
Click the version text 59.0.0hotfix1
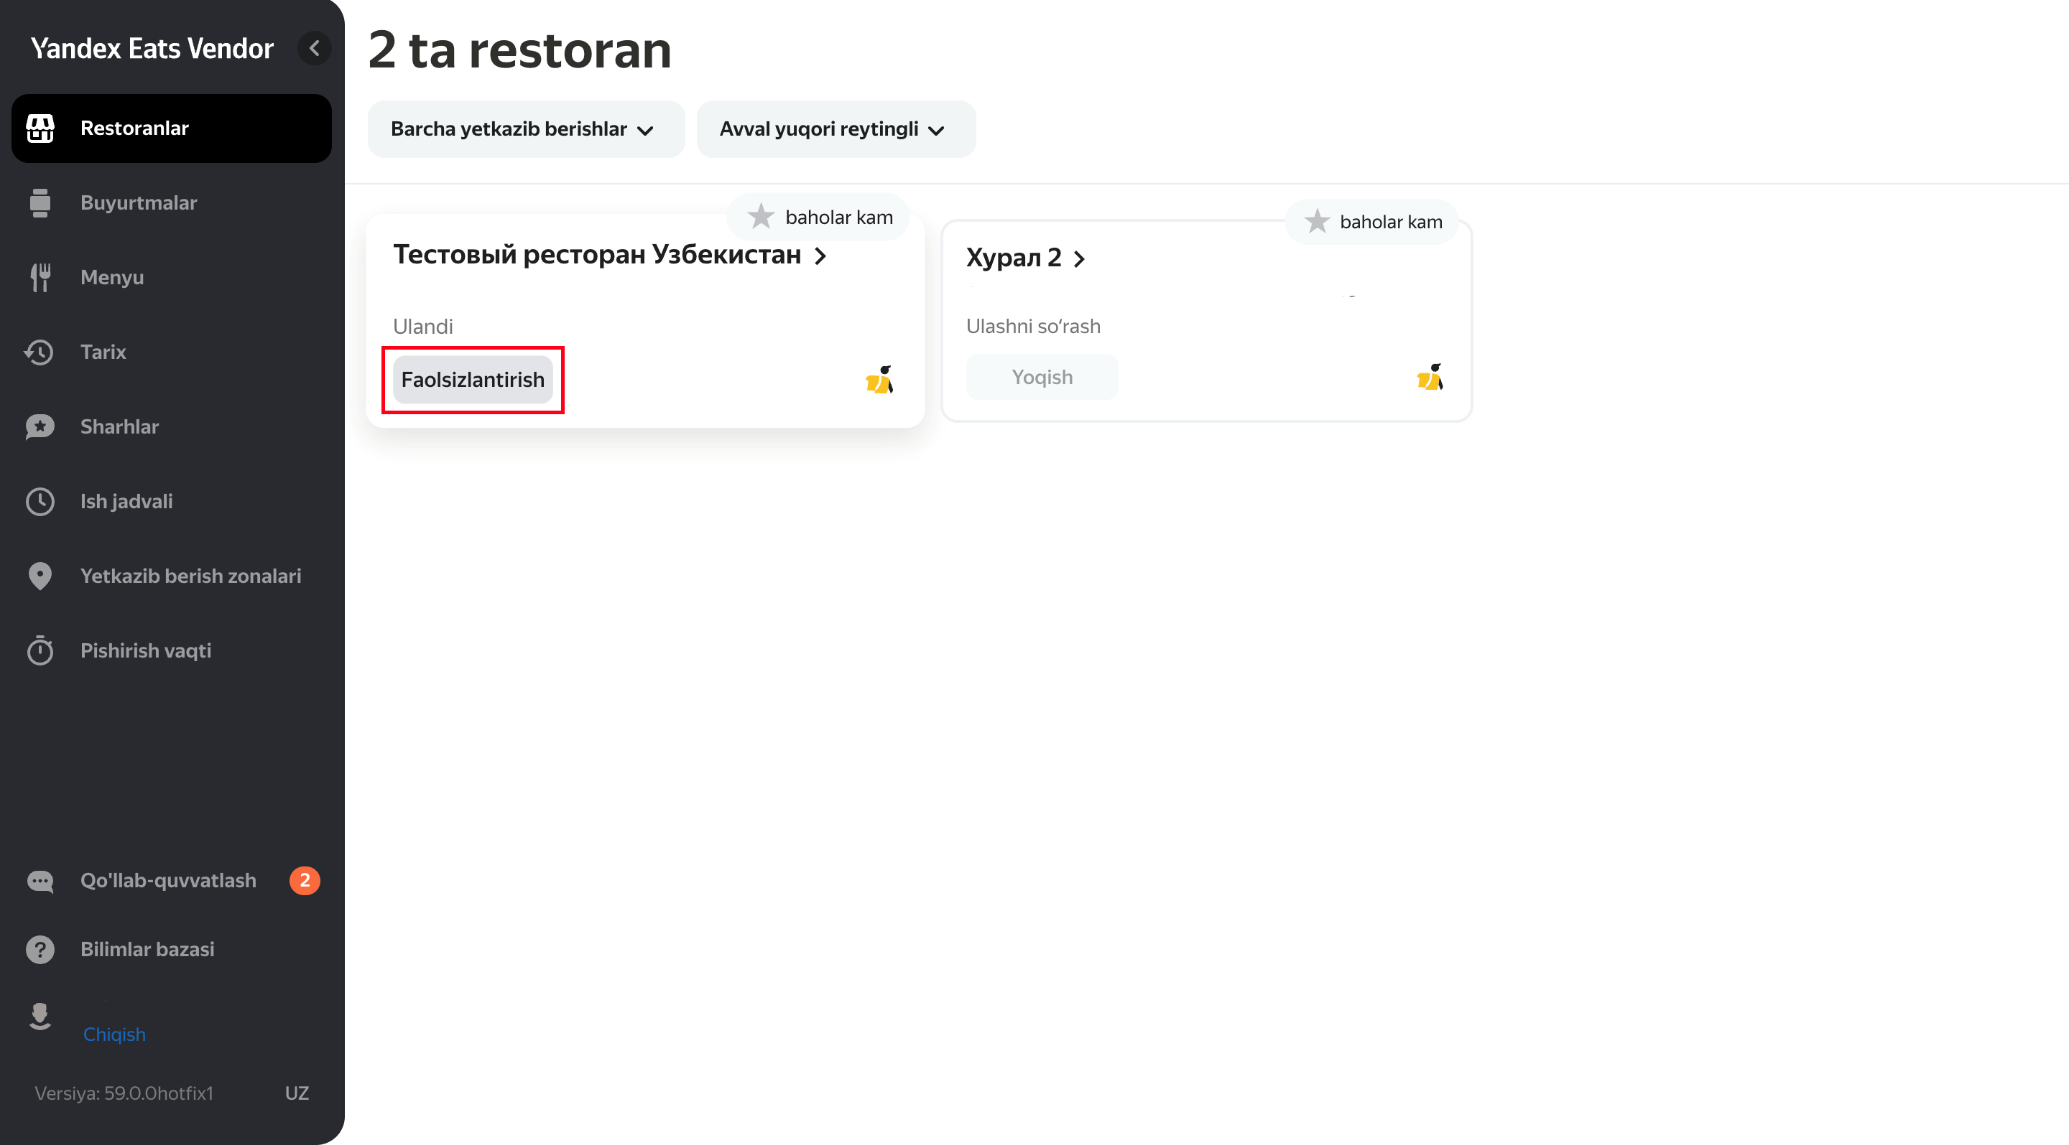(124, 1093)
